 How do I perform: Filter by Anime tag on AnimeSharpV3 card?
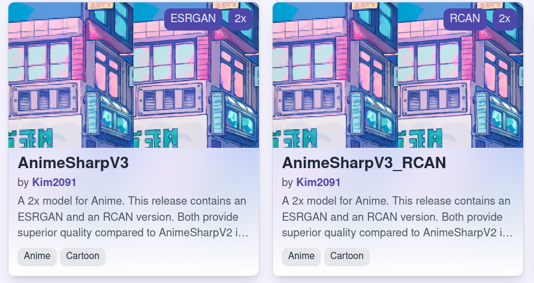tap(37, 256)
